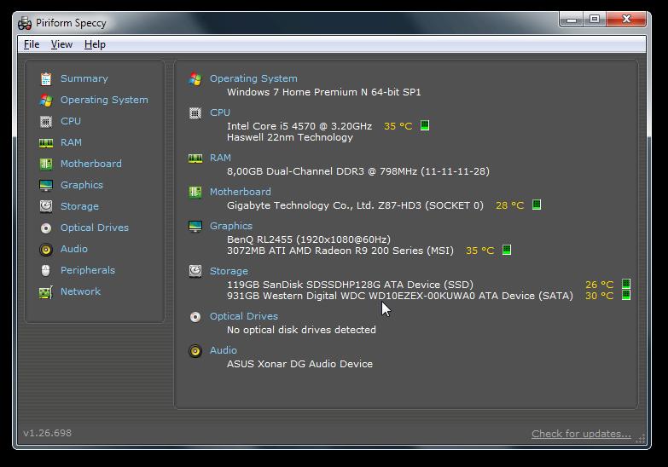Open the View menu
Image resolution: width=668 pixels, height=467 pixels.
pos(61,44)
